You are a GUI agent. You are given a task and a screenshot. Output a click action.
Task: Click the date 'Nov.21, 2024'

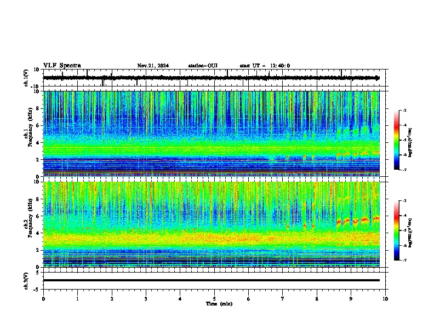coord(153,66)
